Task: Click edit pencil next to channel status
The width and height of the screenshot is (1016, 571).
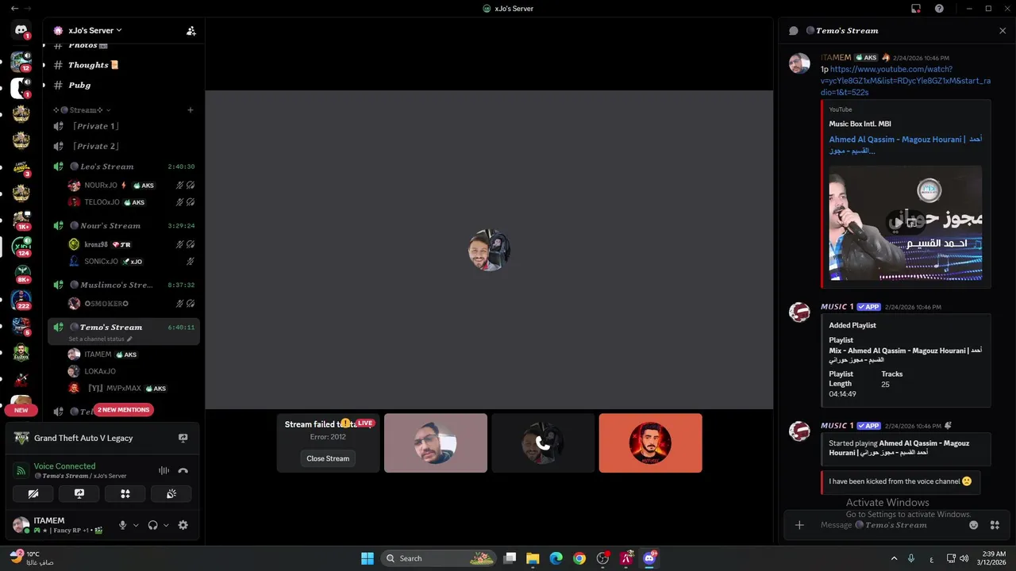Action: coord(130,339)
